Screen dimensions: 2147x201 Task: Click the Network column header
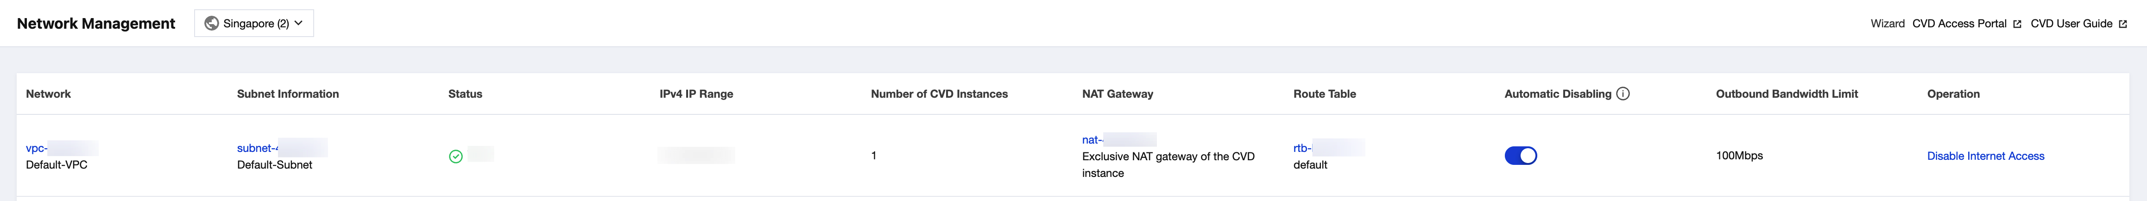(x=48, y=94)
